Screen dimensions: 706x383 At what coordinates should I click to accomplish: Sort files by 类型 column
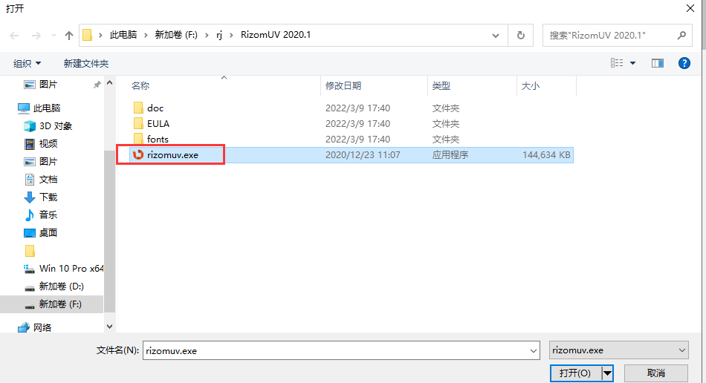[441, 85]
